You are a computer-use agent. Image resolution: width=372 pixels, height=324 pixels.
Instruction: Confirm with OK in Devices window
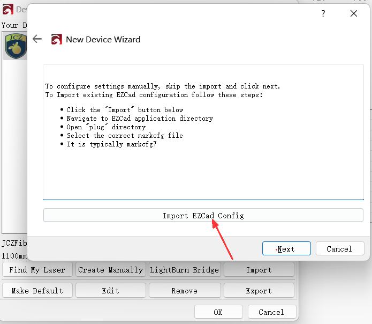pyautogui.click(x=218, y=312)
